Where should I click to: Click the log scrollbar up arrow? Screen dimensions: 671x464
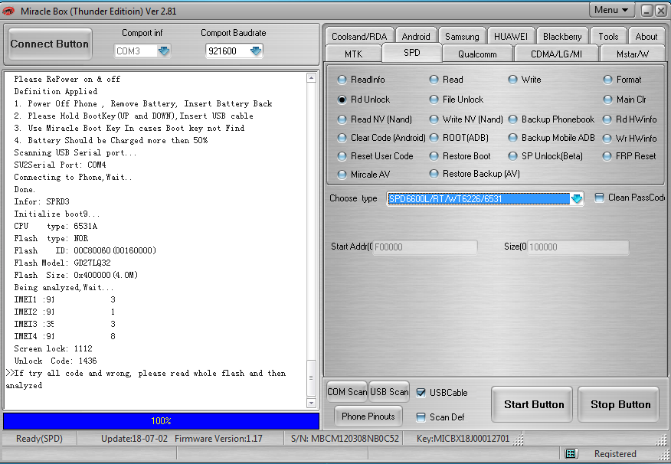pos(311,78)
